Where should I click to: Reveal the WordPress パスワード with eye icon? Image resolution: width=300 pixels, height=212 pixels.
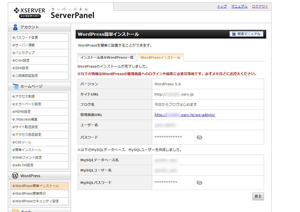(199, 137)
